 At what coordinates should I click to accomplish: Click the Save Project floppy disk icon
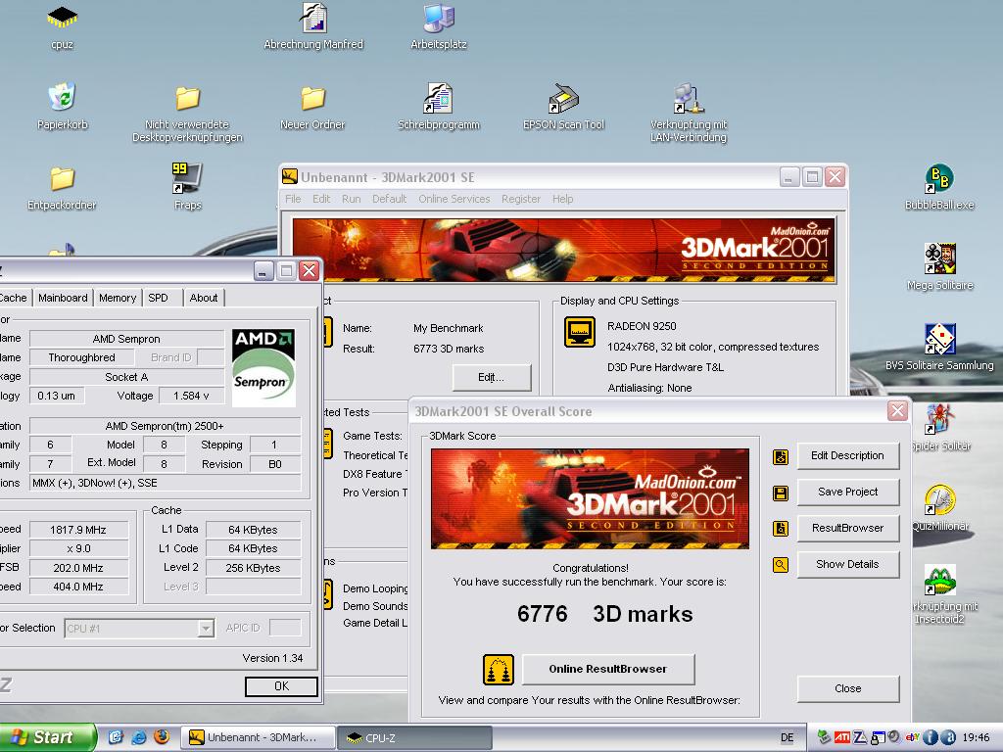tap(781, 493)
